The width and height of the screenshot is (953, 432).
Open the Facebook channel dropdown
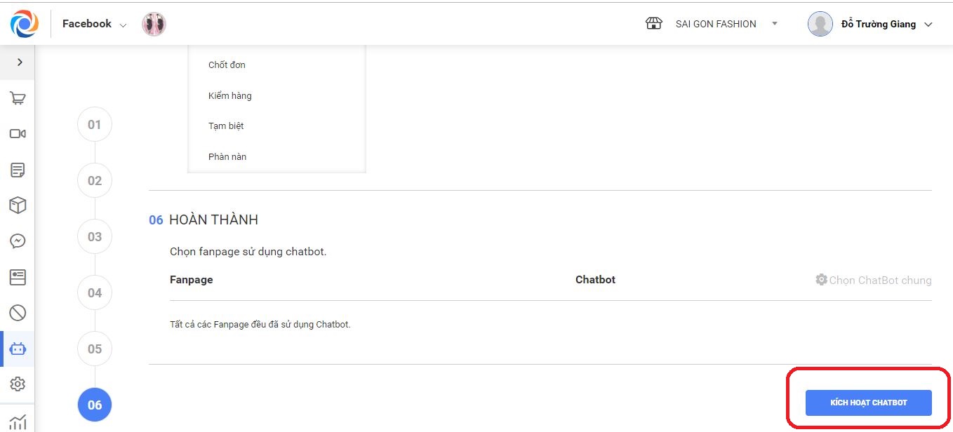95,24
